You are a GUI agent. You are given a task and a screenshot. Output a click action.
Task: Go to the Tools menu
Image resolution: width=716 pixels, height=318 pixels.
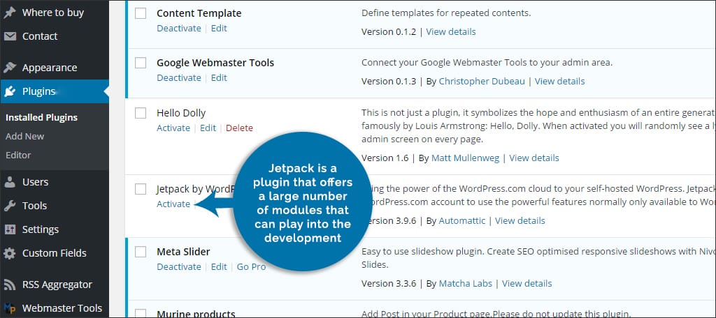tap(34, 206)
